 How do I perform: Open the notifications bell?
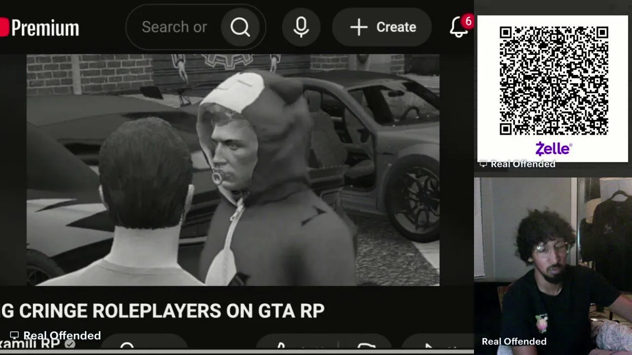coord(459,27)
